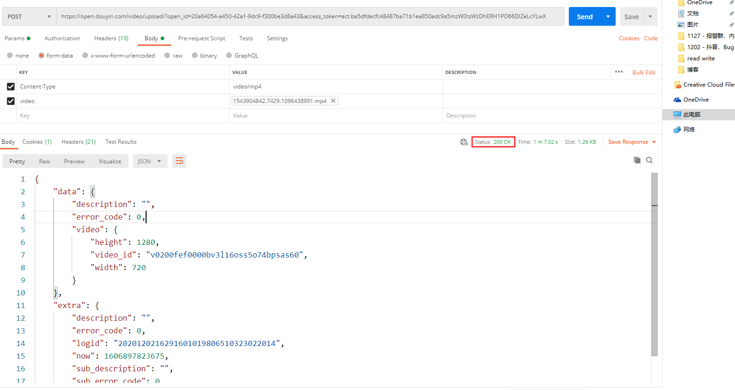Uncheck the Content-Type row checkbox
The height and width of the screenshot is (390, 735).
[x=11, y=87]
